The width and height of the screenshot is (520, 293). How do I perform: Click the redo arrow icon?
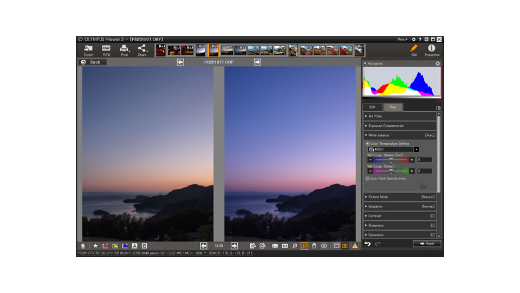(378, 244)
